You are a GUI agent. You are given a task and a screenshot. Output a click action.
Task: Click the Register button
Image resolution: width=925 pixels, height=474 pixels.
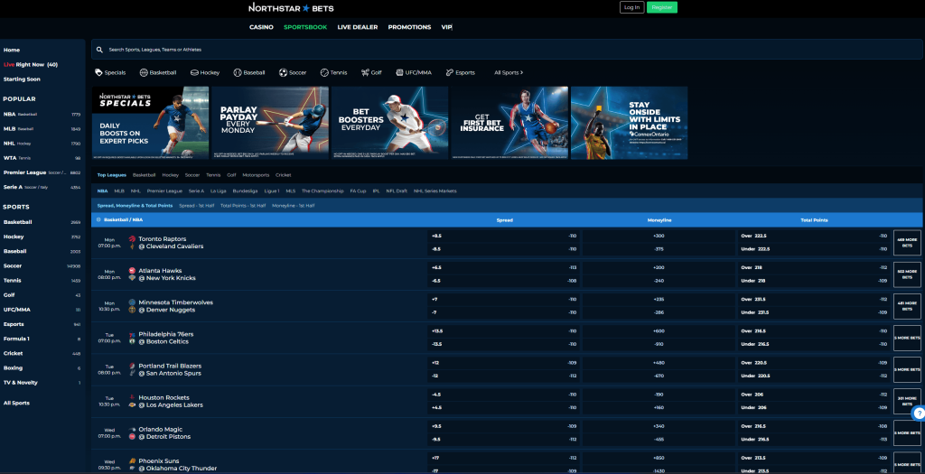click(x=662, y=7)
